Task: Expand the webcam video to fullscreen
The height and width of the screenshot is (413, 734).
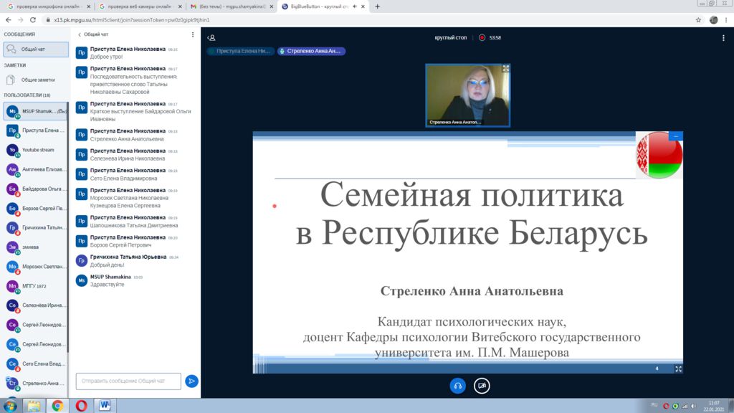Action: click(505, 69)
